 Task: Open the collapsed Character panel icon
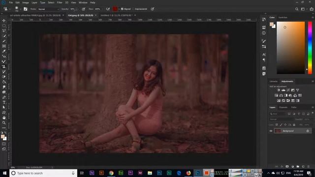tap(264, 55)
